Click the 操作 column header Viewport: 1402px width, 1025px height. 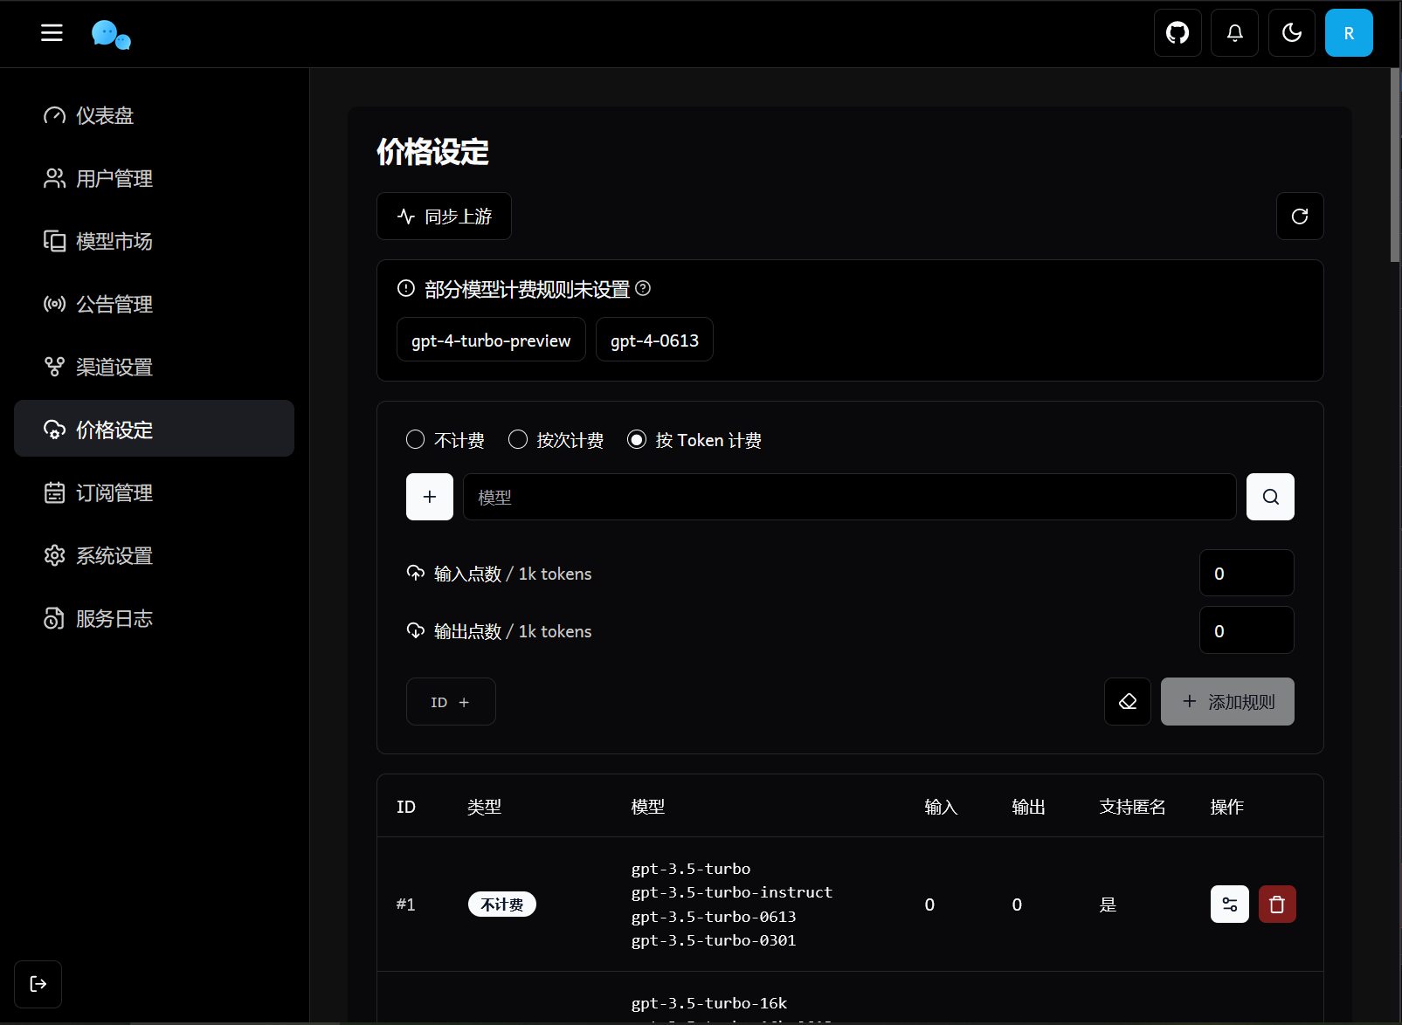[1226, 807]
